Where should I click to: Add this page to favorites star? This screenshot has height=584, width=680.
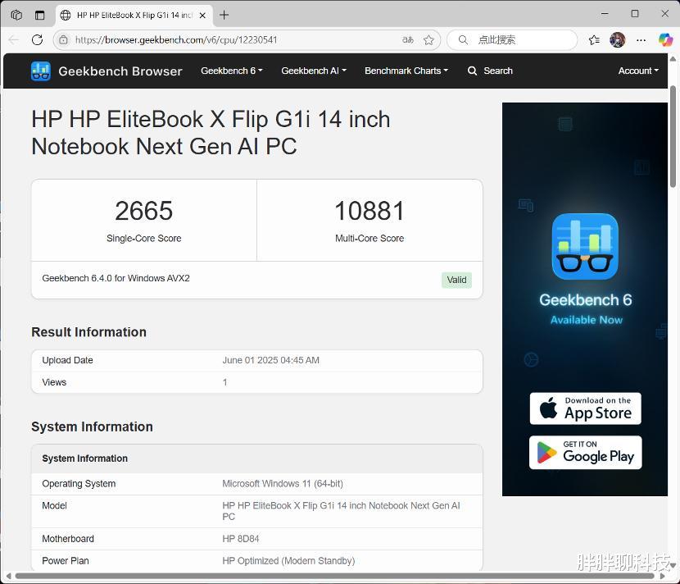click(429, 40)
